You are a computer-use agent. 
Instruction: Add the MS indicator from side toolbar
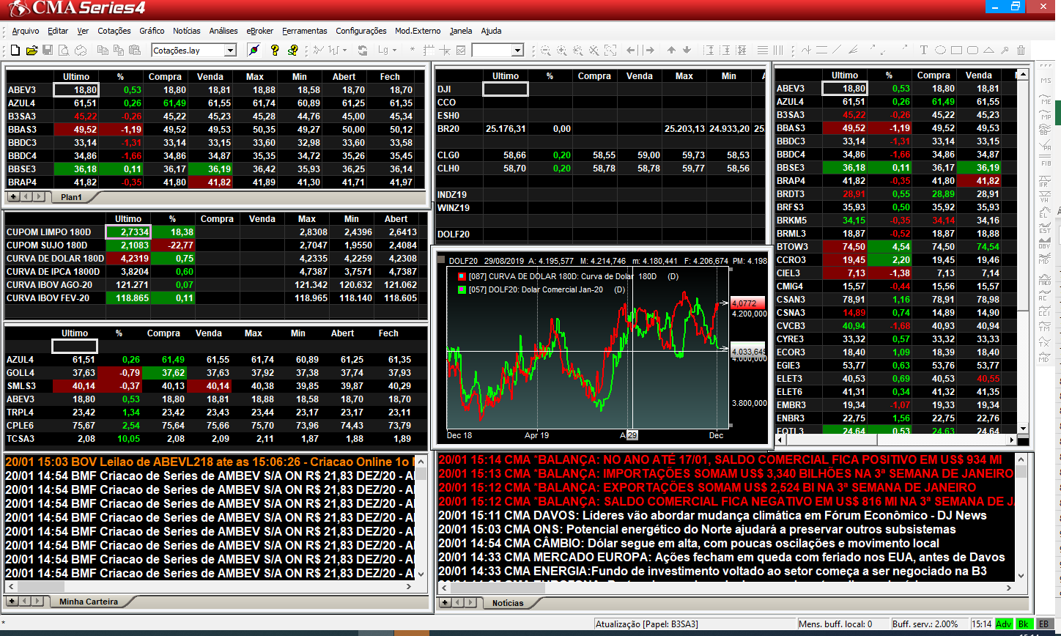coord(1044,81)
